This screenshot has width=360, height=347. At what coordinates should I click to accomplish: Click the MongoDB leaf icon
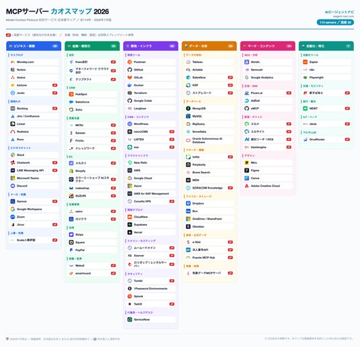click(188, 108)
